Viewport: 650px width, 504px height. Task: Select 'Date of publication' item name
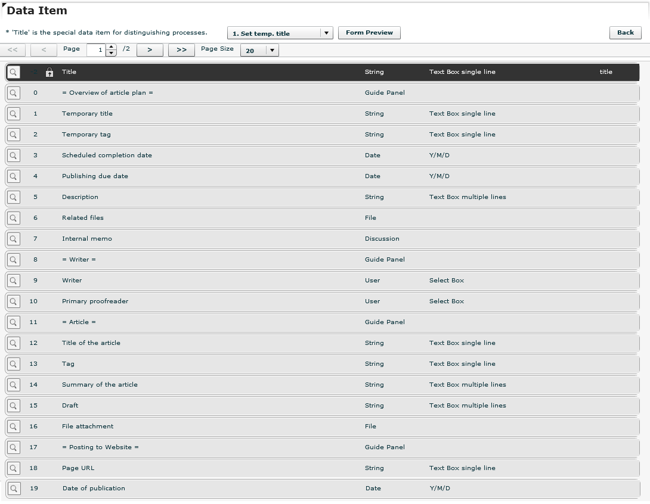(94, 489)
